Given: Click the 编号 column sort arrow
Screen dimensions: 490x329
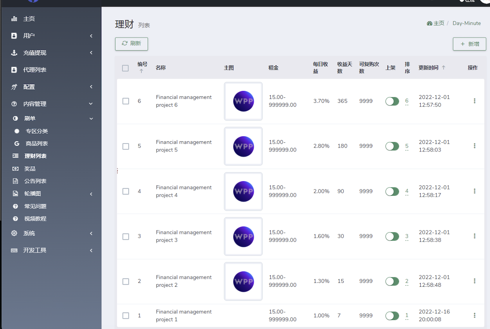Looking at the screenshot, I should 141,71.
